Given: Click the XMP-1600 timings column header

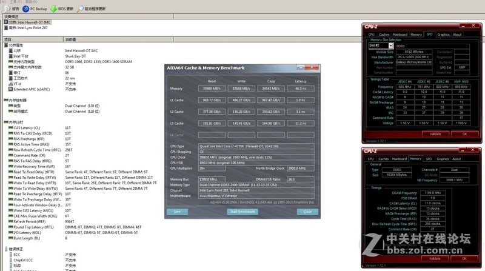Looking at the screenshot, I should (461, 82).
